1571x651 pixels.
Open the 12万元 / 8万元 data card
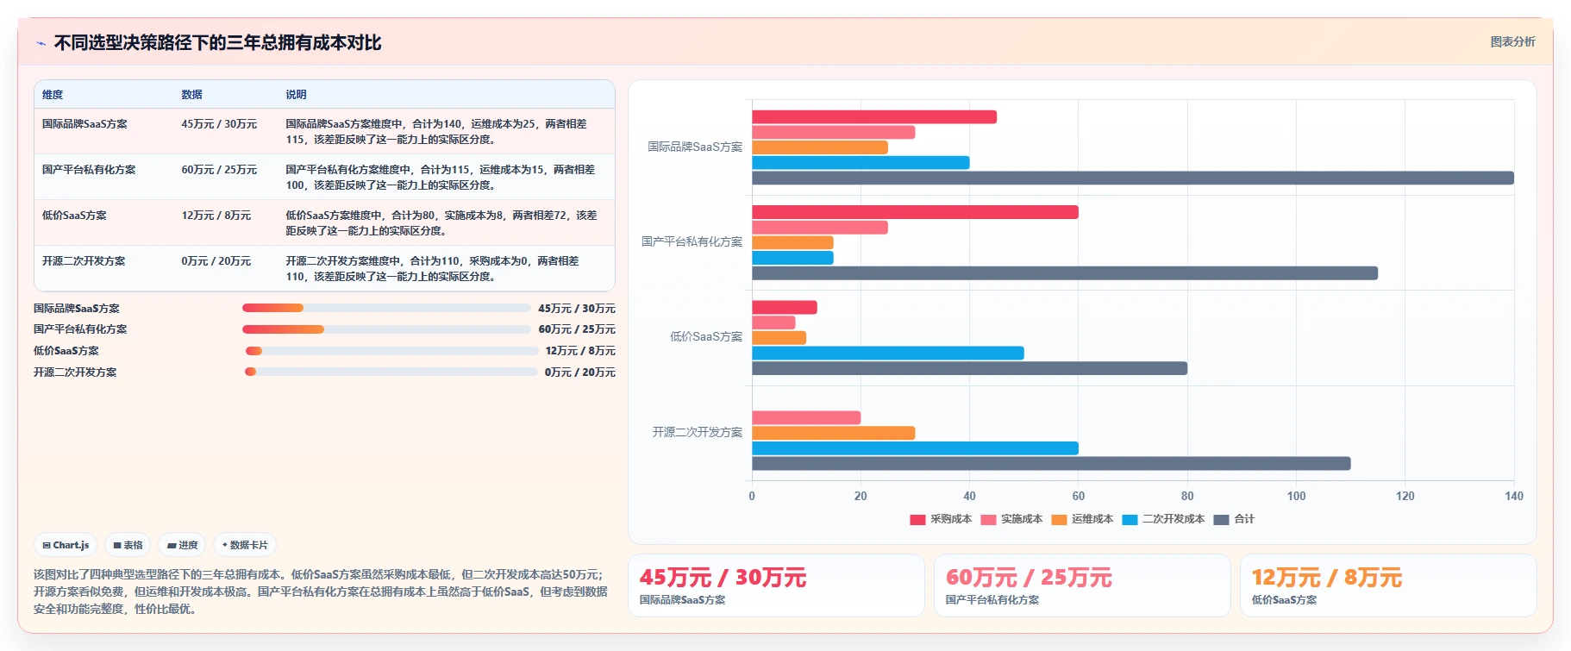coord(1388,585)
